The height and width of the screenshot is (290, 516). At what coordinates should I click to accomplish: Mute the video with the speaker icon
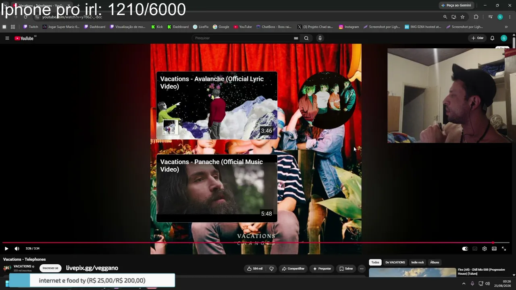coord(17,249)
